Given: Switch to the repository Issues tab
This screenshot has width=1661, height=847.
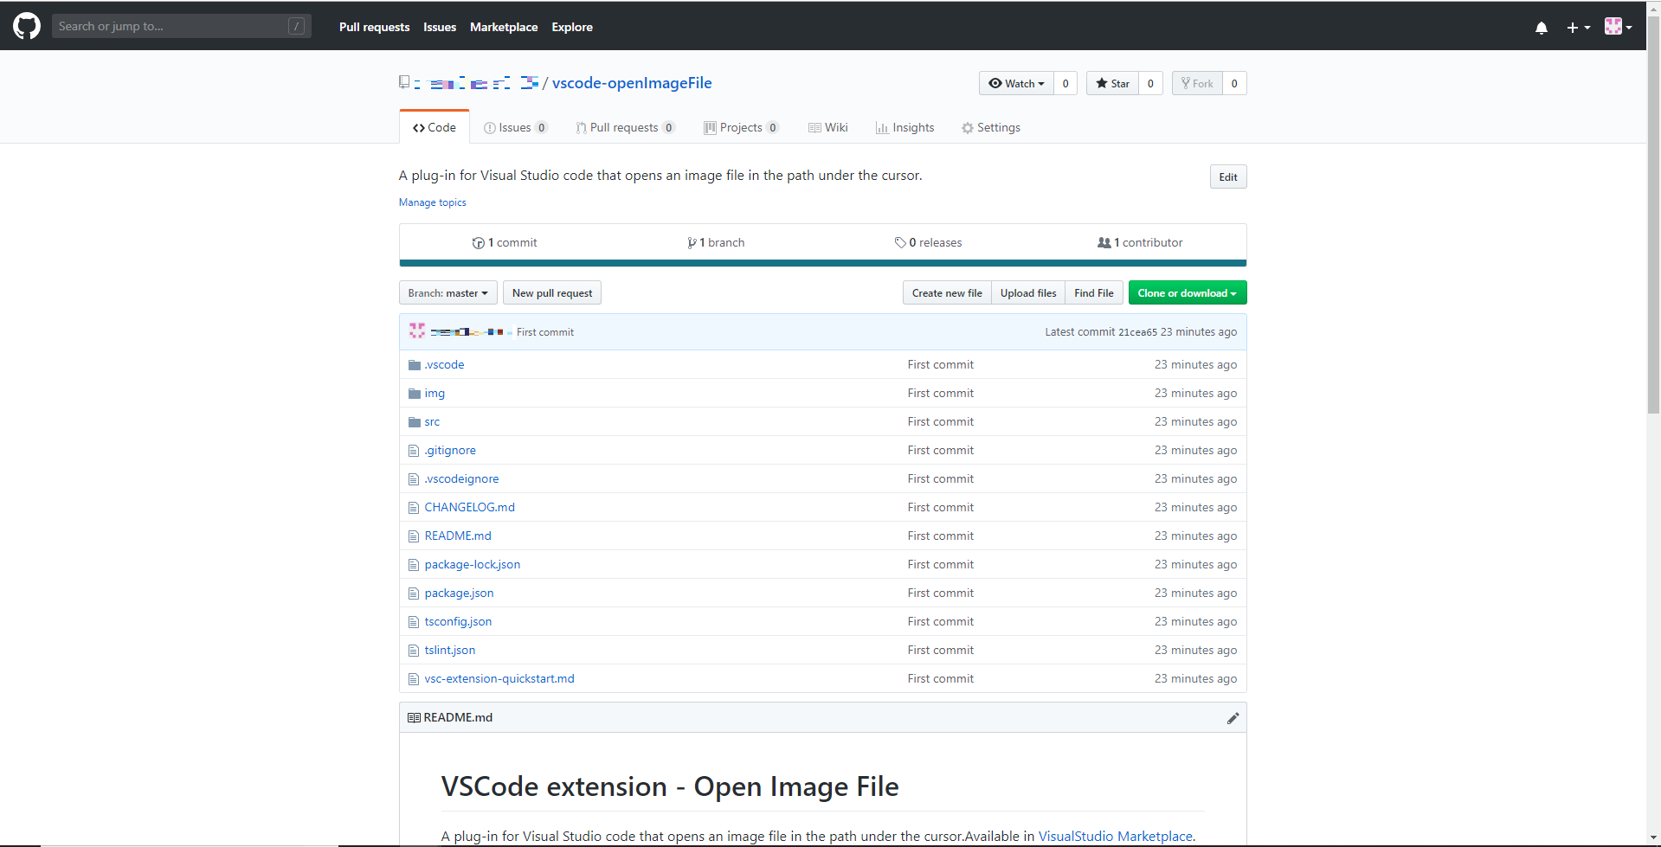Looking at the screenshot, I should pyautogui.click(x=515, y=127).
